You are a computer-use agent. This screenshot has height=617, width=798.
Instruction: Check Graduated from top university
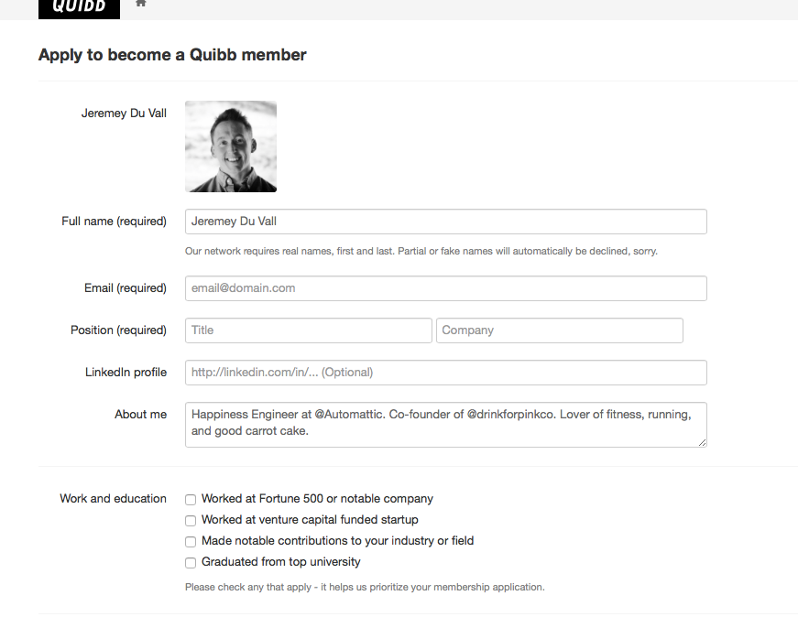(x=191, y=563)
